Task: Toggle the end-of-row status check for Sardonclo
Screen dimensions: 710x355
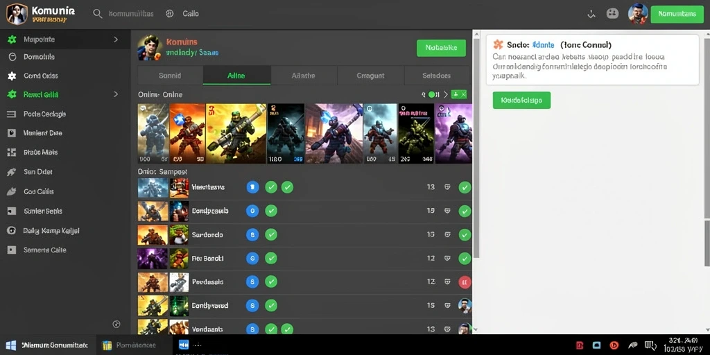Action: pyautogui.click(x=465, y=234)
